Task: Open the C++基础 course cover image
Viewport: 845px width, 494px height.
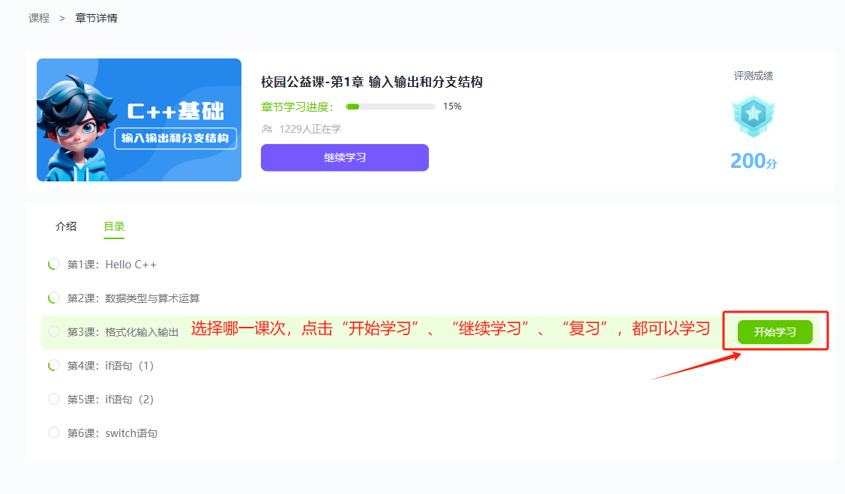Action: point(139,120)
